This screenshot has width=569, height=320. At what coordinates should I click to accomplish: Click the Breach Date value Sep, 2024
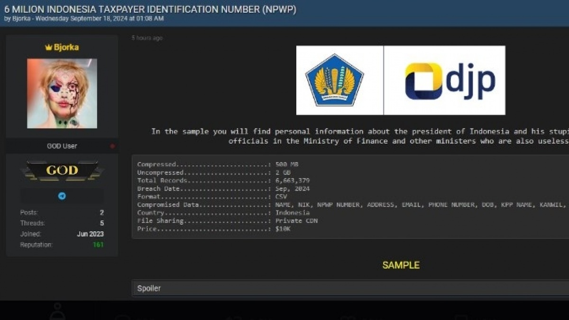(x=293, y=189)
